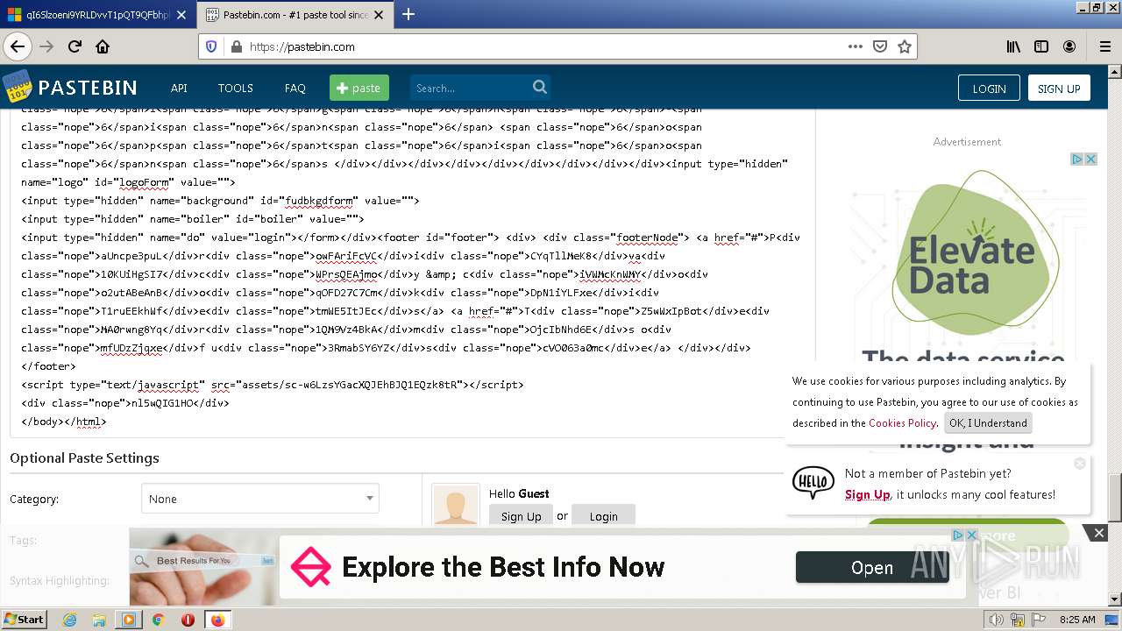The height and width of the screenshot is (631, 1122).
Task: Click inside the paste code text area
Action: pyautogui.click(x=412, y=272)
